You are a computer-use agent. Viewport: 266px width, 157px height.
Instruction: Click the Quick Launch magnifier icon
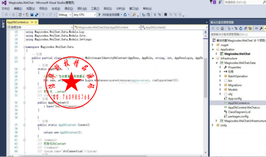click(264, 2)
